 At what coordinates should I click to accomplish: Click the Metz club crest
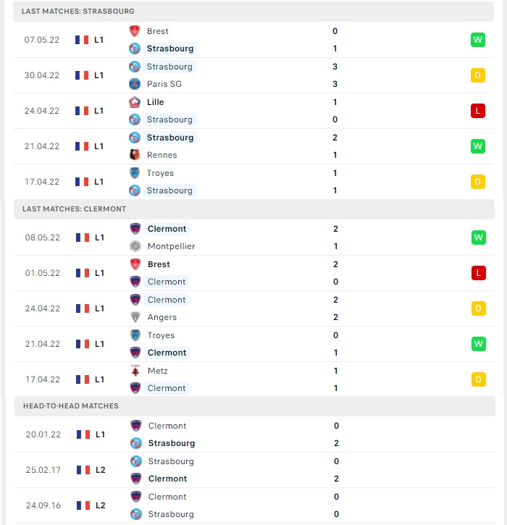tap(135, 371)
